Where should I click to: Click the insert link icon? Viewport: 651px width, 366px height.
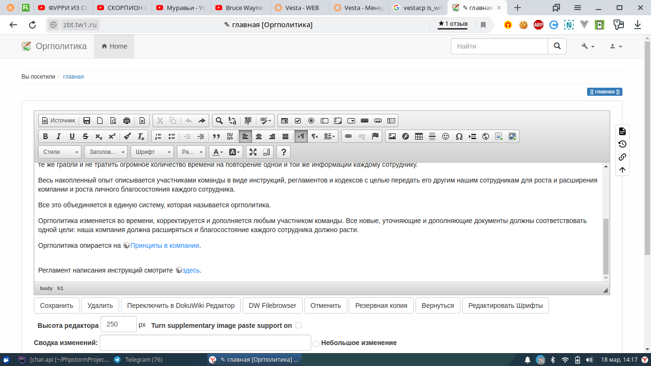[x=348, y=136]
